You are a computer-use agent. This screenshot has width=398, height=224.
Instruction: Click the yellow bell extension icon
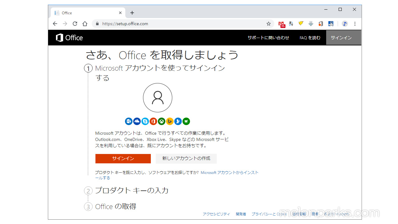click(301, 23)
